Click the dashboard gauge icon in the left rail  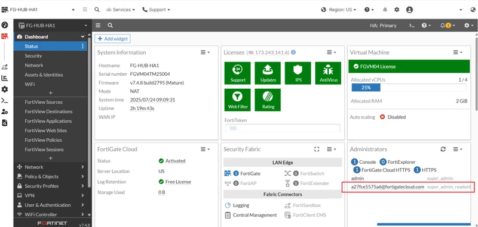(x=5, y=24)
